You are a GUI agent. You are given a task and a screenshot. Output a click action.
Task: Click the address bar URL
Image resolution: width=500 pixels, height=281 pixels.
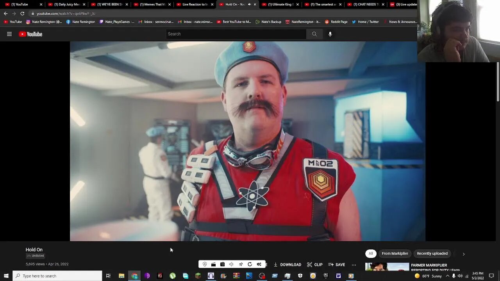[x=66, y=14]
